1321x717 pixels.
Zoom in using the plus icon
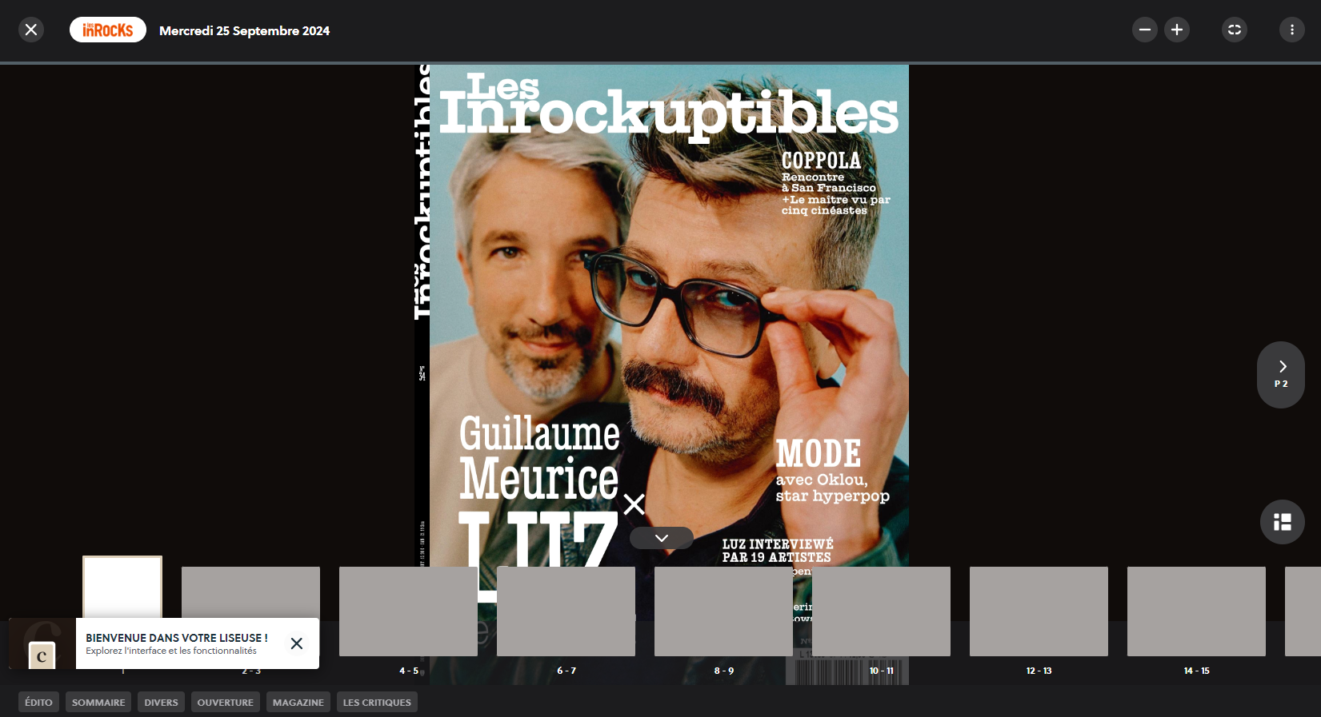pos(1176,30)
